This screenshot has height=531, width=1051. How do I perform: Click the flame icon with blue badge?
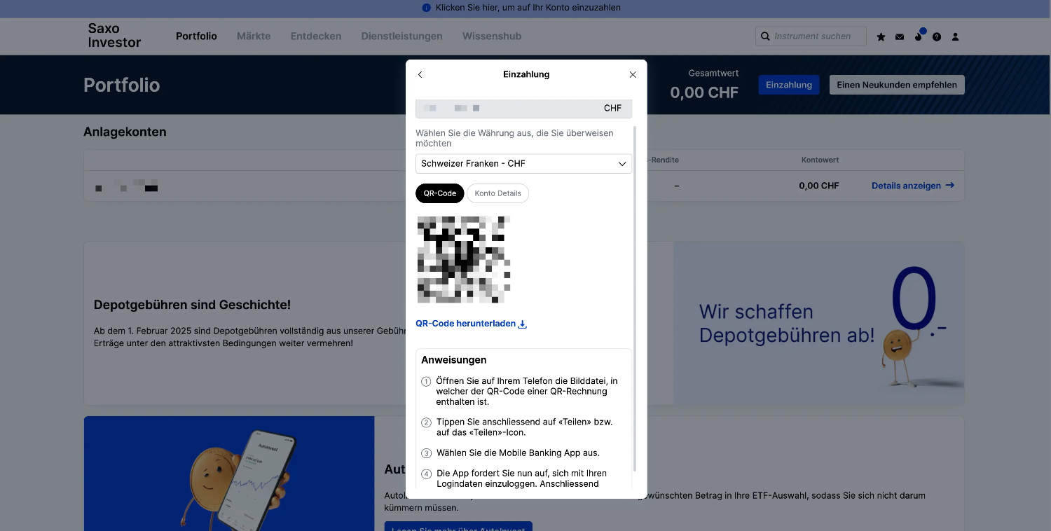click(919, 36)
